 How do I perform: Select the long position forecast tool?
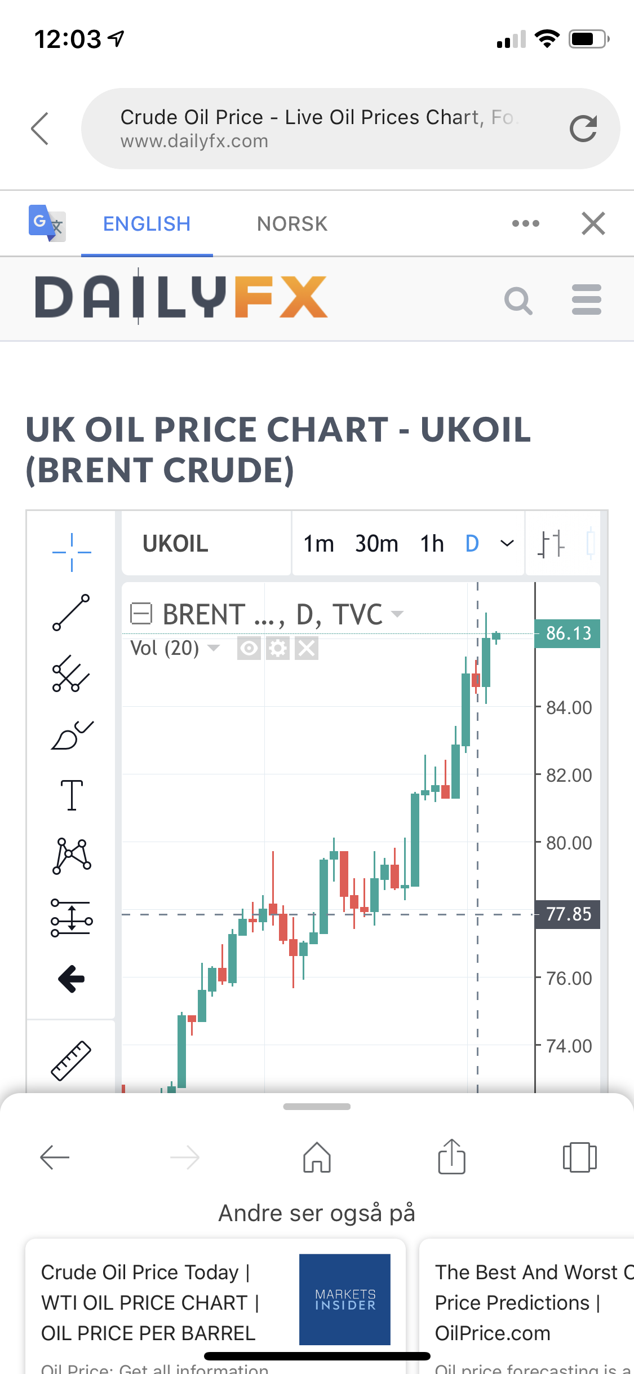72,918
